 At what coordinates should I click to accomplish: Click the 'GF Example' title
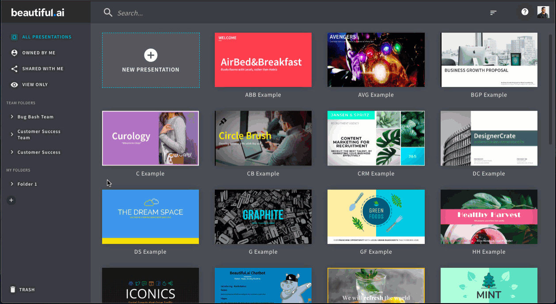click(x=376, y=252)
